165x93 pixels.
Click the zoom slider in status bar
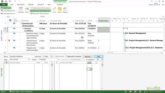(156, 92)
